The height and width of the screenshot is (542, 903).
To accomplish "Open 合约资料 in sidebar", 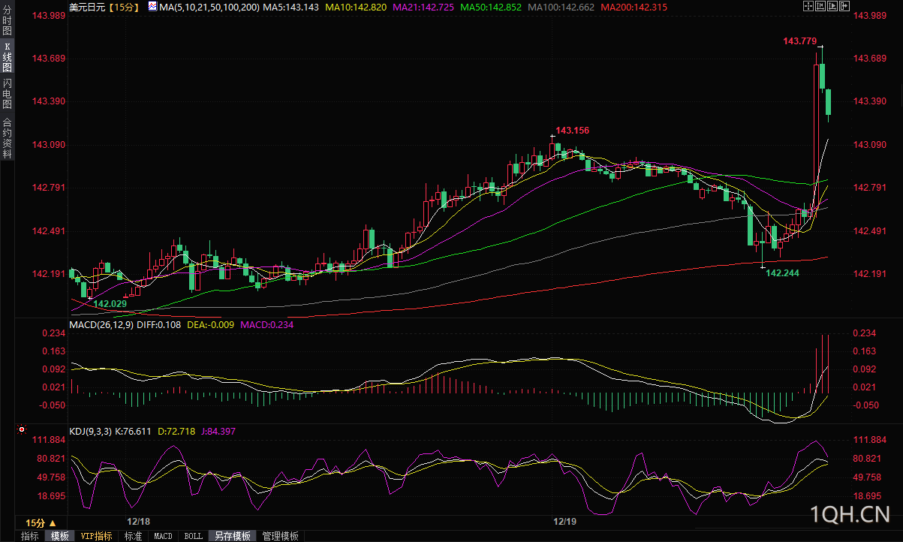I will [7, 137].
